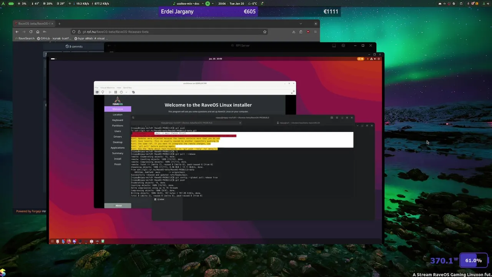Expand Firefox list all tabs chevron
The image size is (492, 277).
click(301, 23)
